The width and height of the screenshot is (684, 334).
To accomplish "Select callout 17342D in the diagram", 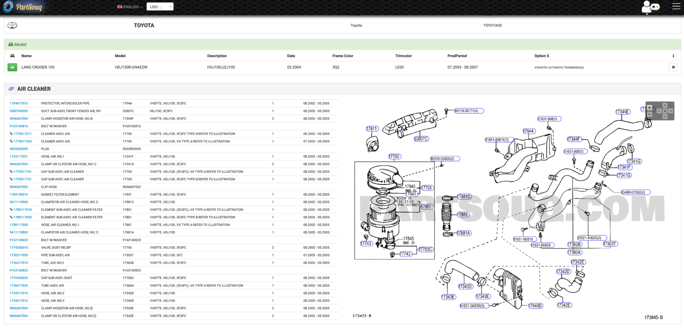I will pyautogui.click(x=563, y=271).
